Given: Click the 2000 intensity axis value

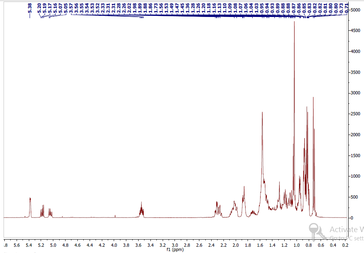Looking at the screenshot, I should (356, 135).
